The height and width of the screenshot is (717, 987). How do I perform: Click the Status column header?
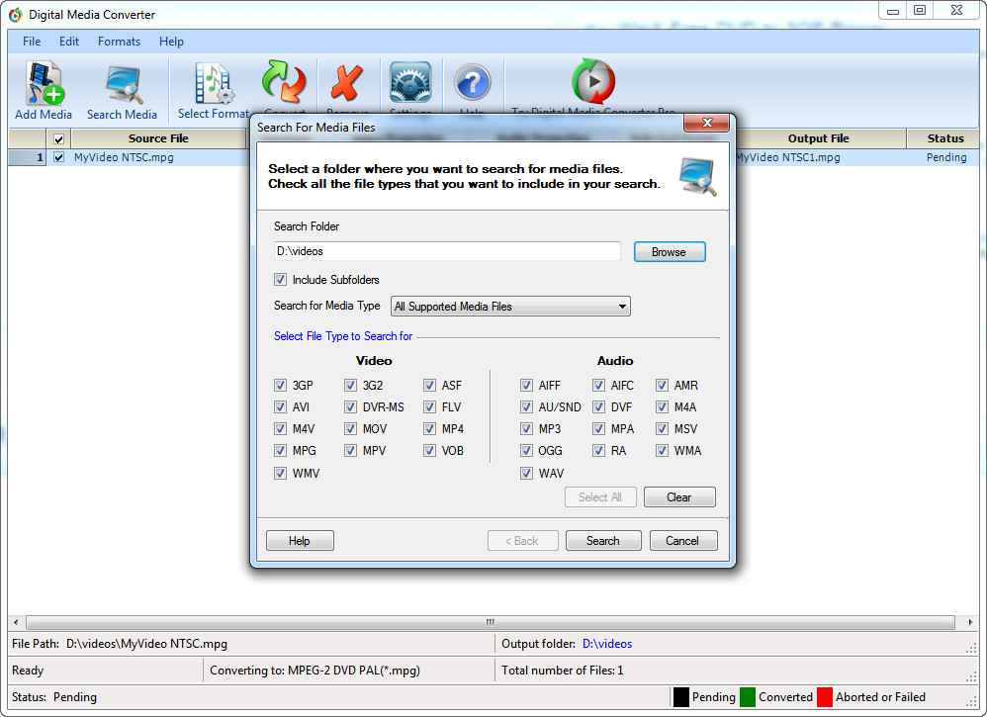[945, 138]
